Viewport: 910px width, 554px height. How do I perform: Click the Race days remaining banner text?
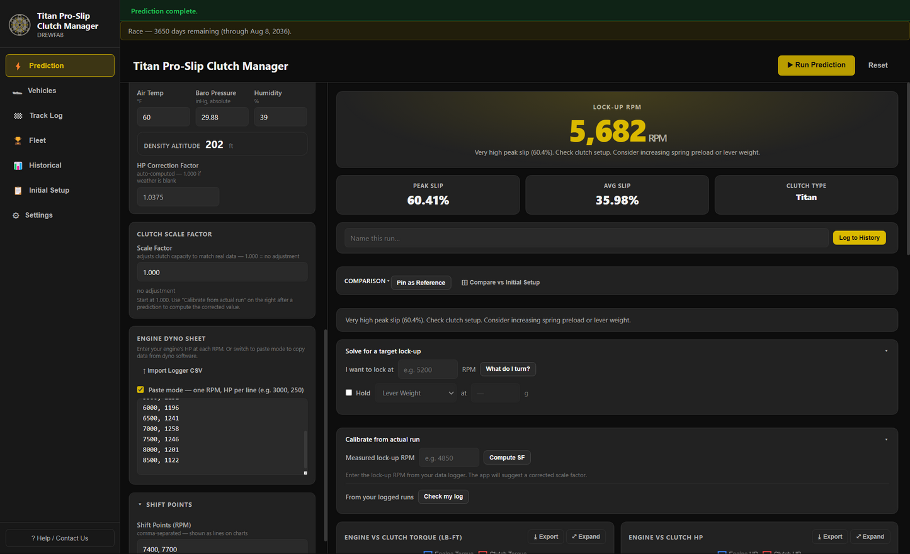[x=210, y=31]
